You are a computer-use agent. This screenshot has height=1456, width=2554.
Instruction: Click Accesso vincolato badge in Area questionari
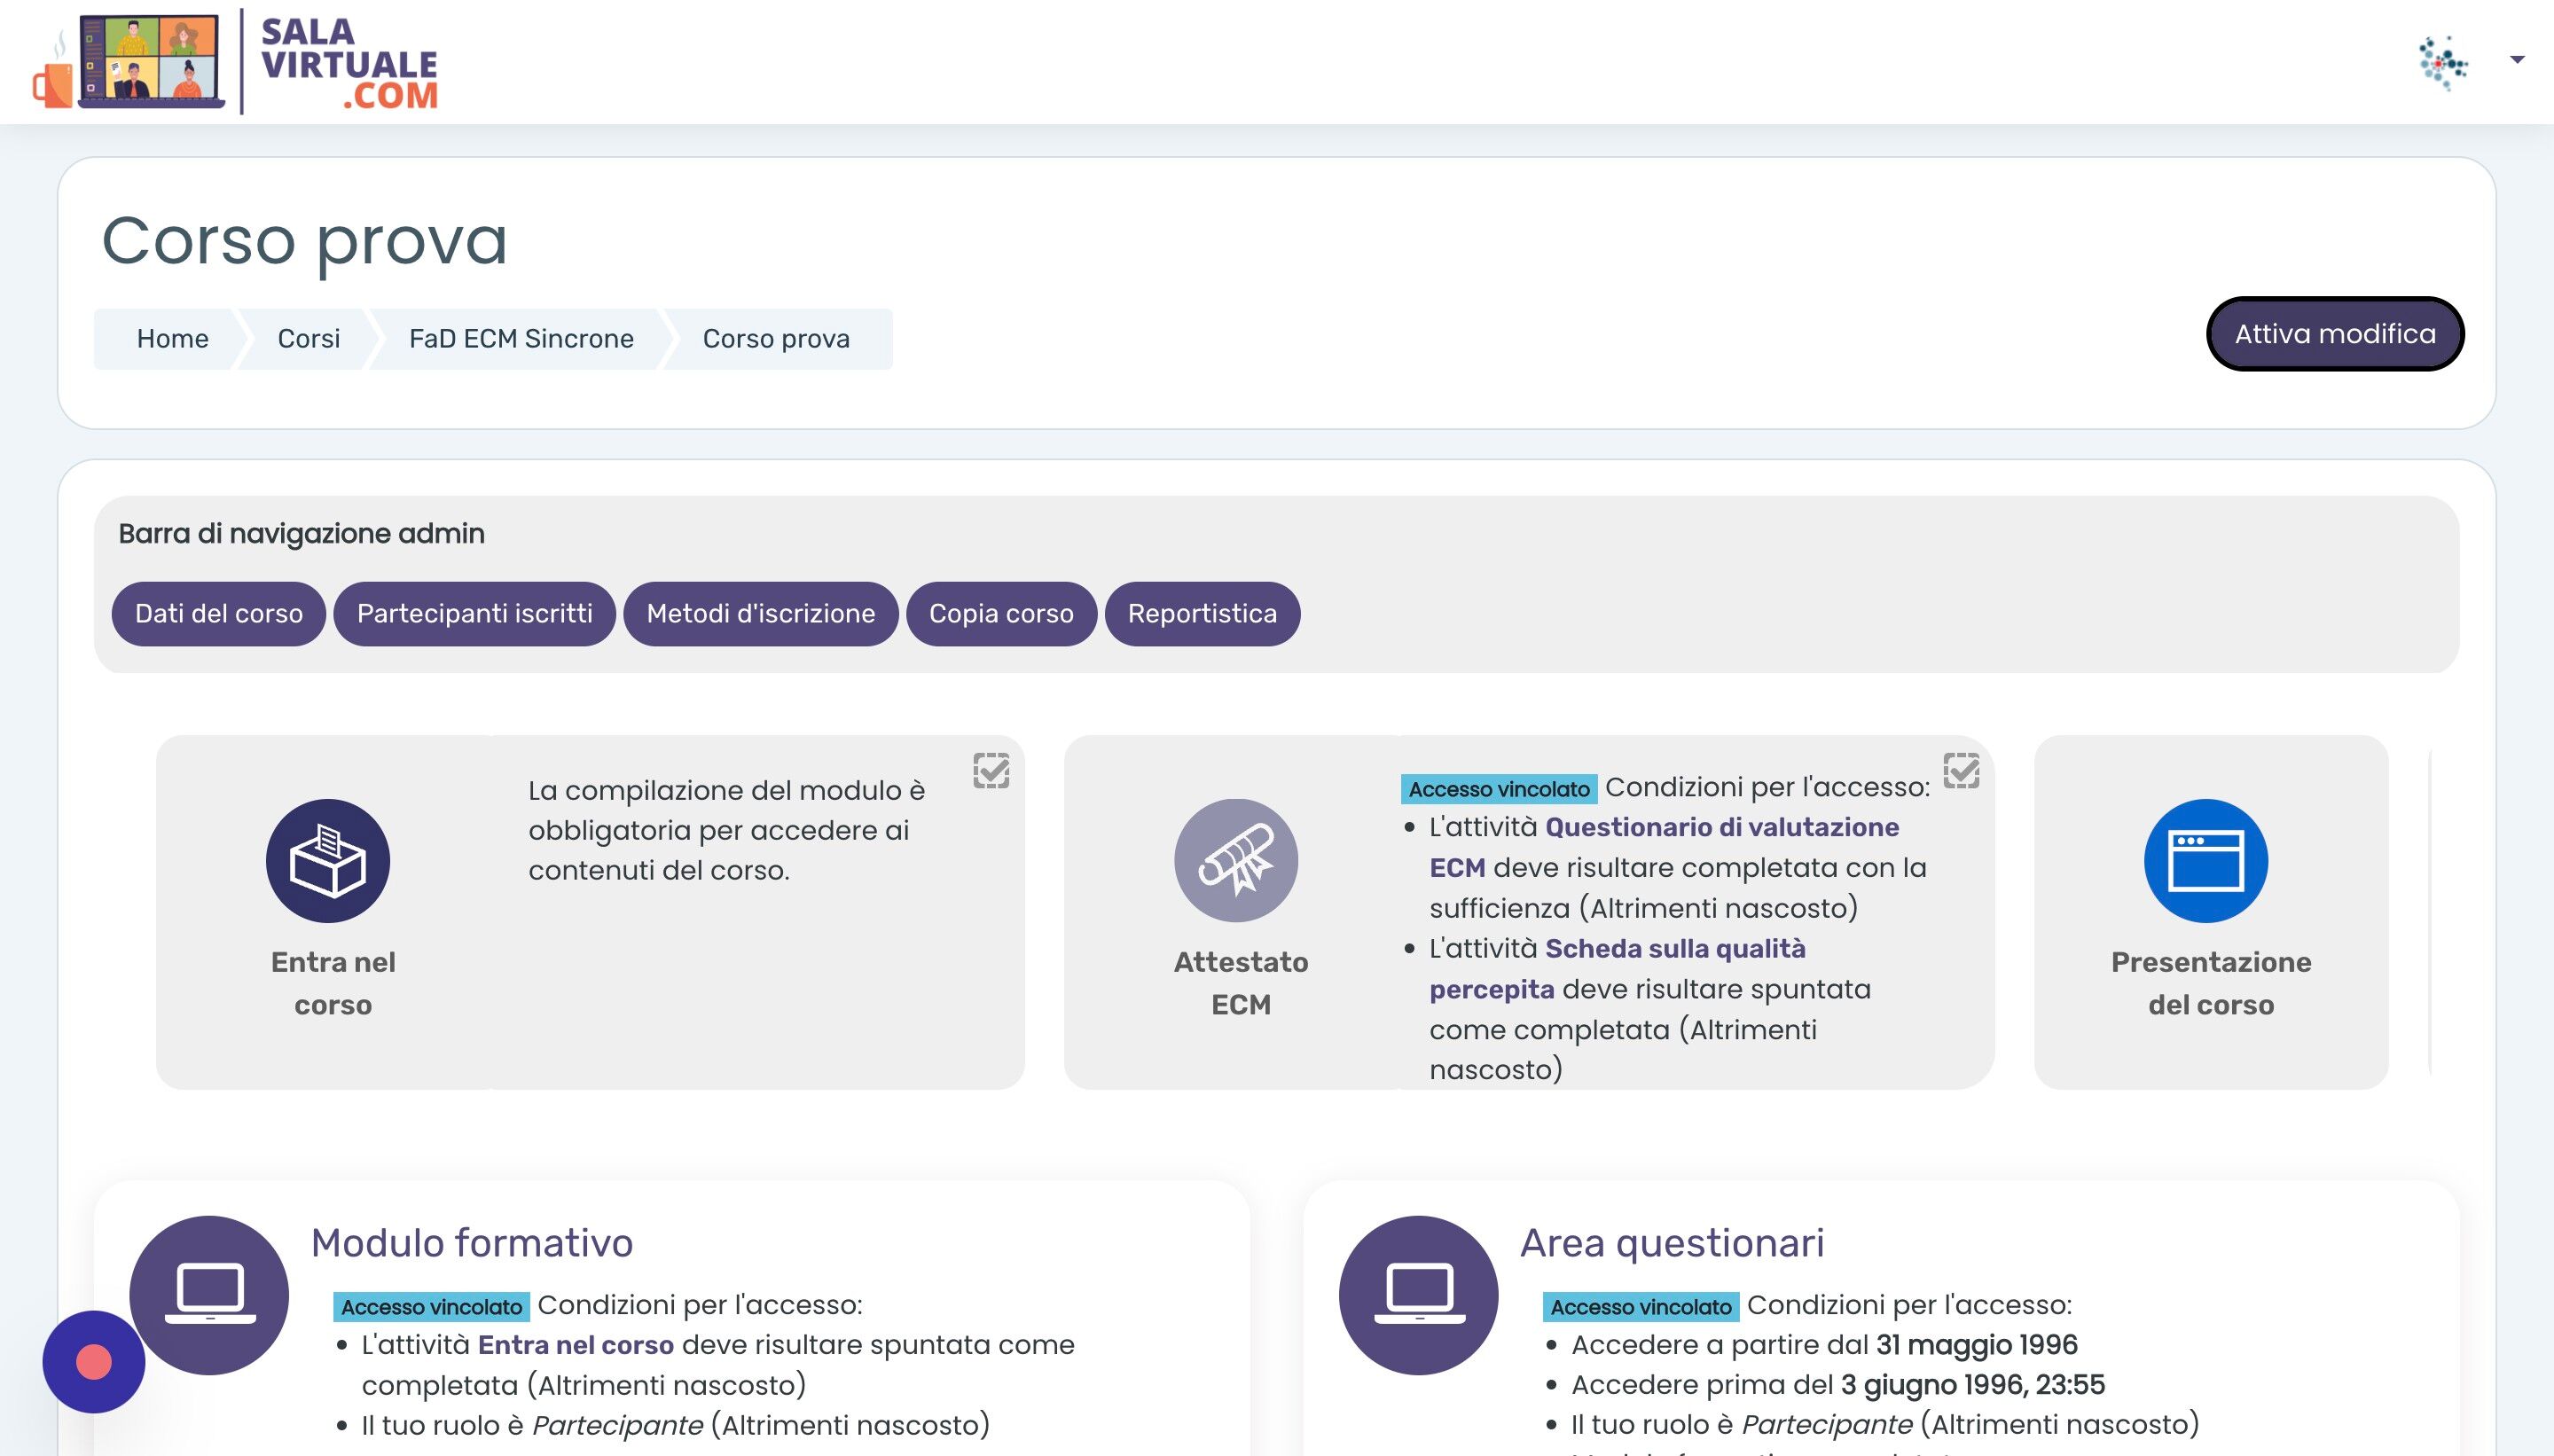click(x=1641, y=1307)
